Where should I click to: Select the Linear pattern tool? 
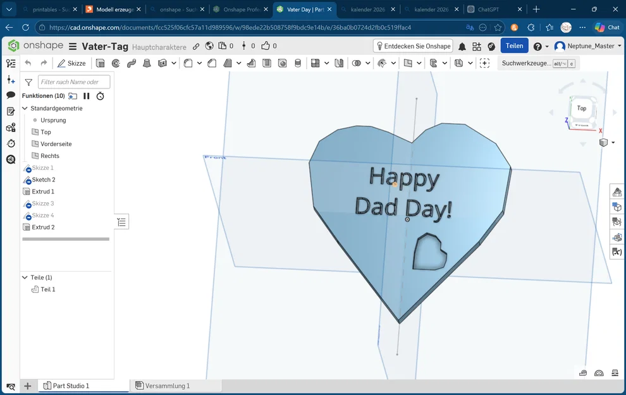[x=316, y=63]
